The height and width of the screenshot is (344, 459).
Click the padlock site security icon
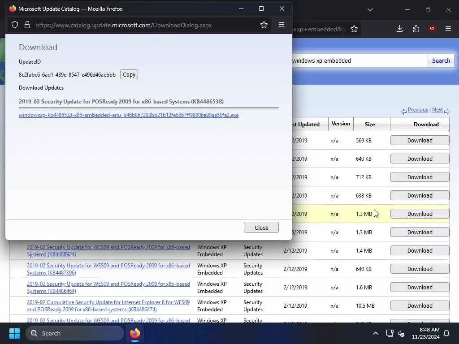pos(27,25)
